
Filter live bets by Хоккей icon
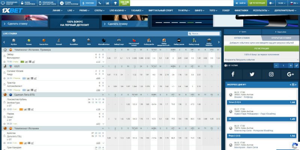point(59,40)
